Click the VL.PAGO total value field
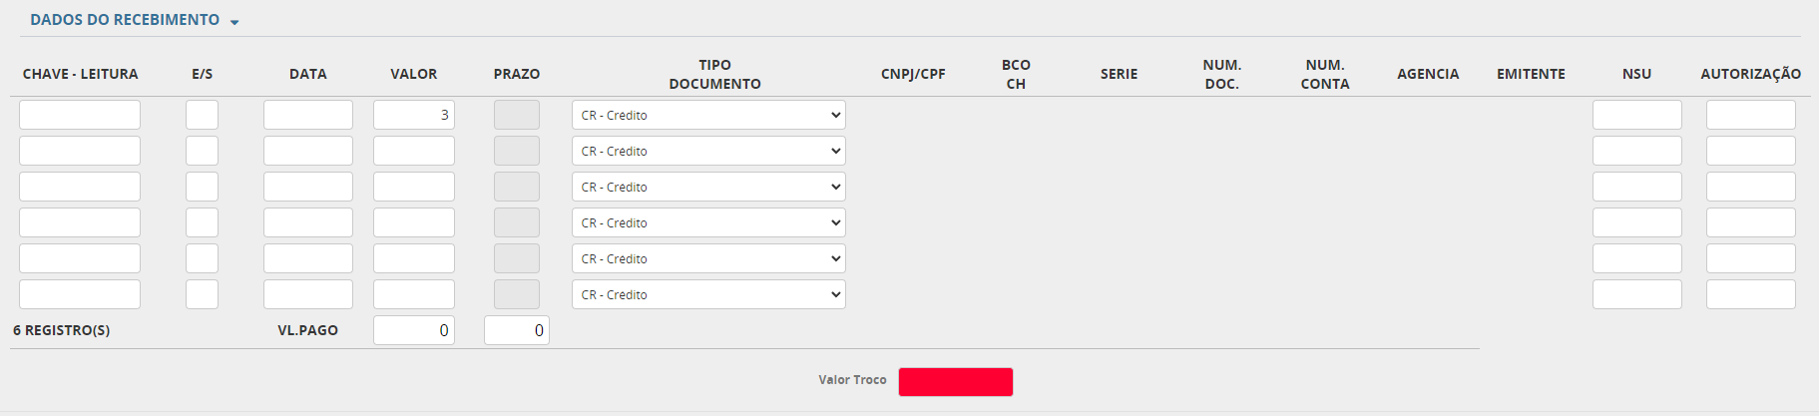The width and height of the screenshot is (1819, 416). point(413,330)
